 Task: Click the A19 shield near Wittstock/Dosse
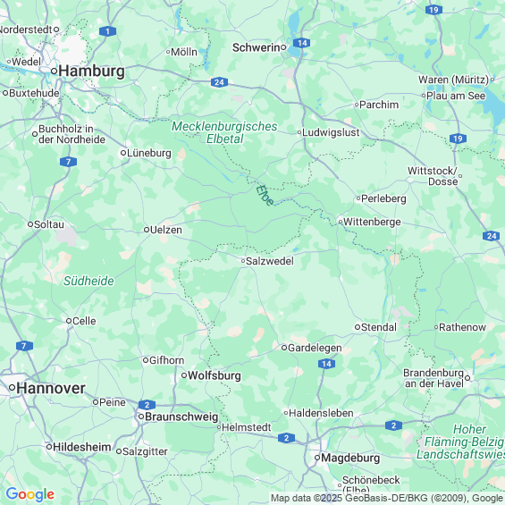458,139
